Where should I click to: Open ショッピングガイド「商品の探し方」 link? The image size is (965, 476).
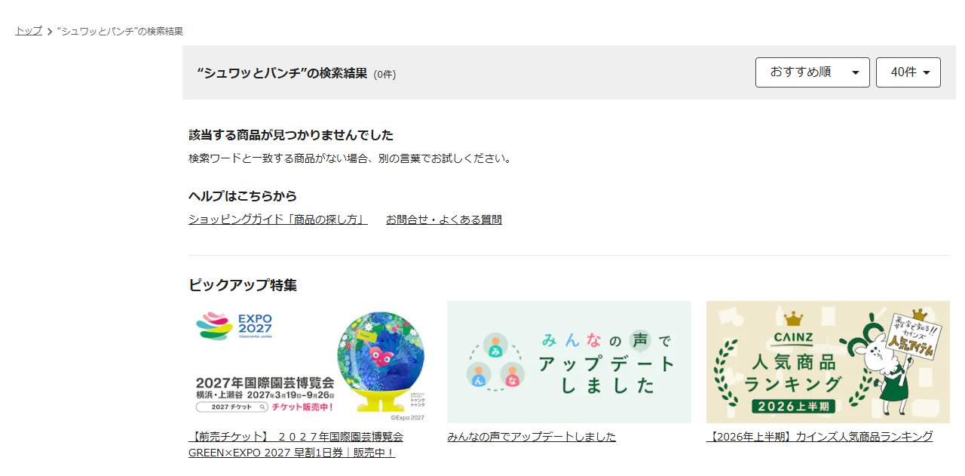278,220
